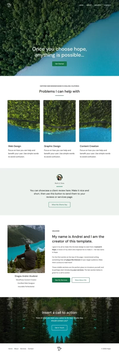Click the bird logo in the header
The image size is (119, 354).
[x=9, y=5]
